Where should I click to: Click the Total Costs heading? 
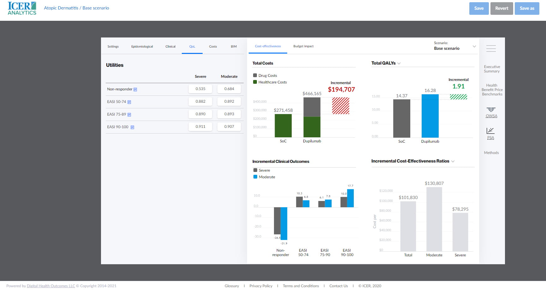coord(263,63)
